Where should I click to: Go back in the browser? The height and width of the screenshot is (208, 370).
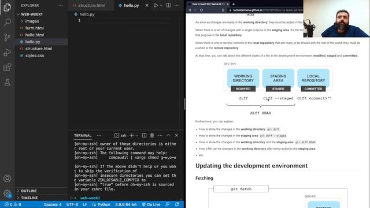(x=190, y=10)
